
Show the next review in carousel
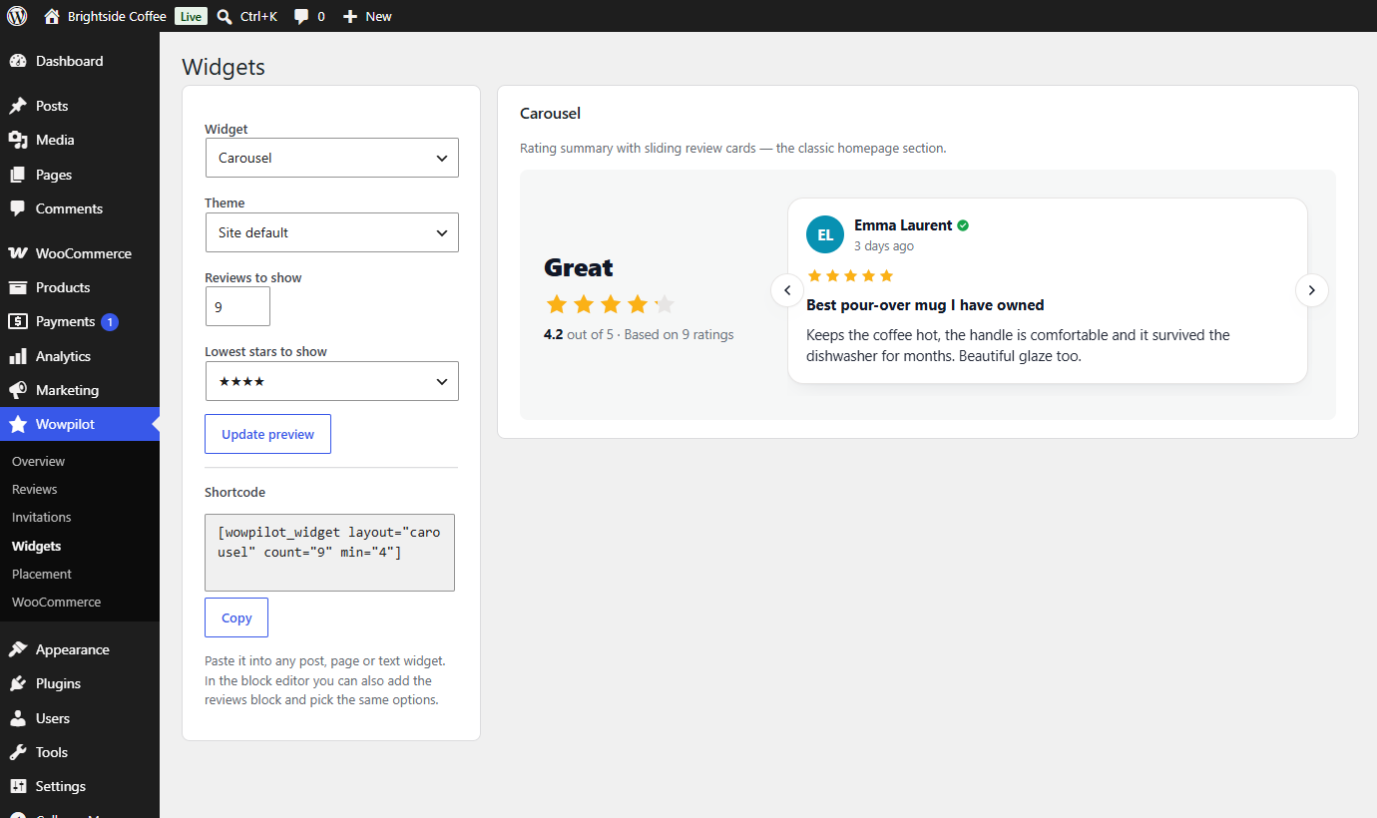tap(1312, 290)
